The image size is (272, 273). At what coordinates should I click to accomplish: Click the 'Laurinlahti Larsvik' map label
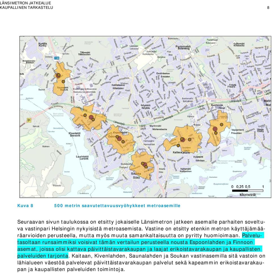click(82, 157)
